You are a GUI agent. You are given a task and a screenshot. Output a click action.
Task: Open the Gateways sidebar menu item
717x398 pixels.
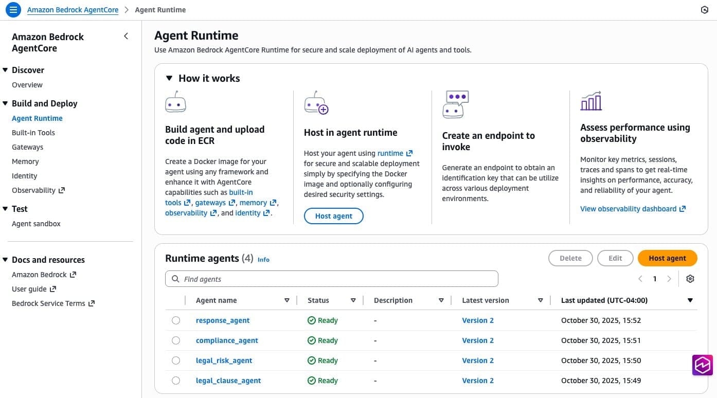pyautogui.click(x=28, y=147)
